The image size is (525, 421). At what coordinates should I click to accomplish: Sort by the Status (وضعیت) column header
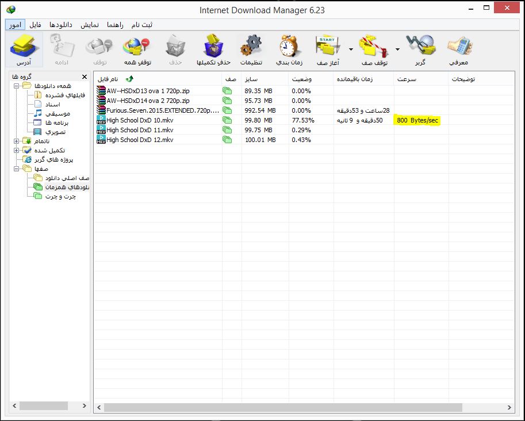311,79
